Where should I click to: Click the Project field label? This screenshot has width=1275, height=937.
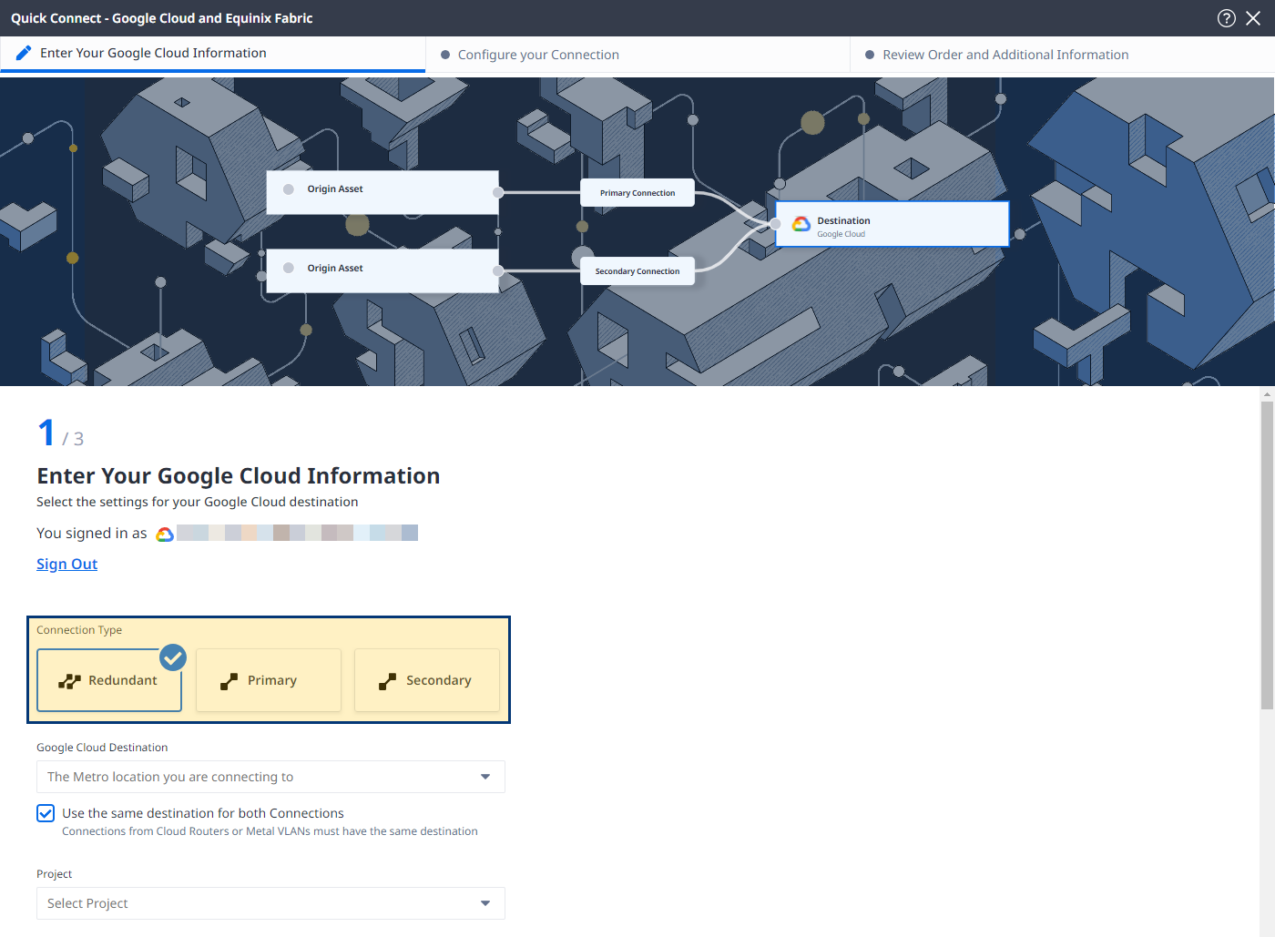55,874
